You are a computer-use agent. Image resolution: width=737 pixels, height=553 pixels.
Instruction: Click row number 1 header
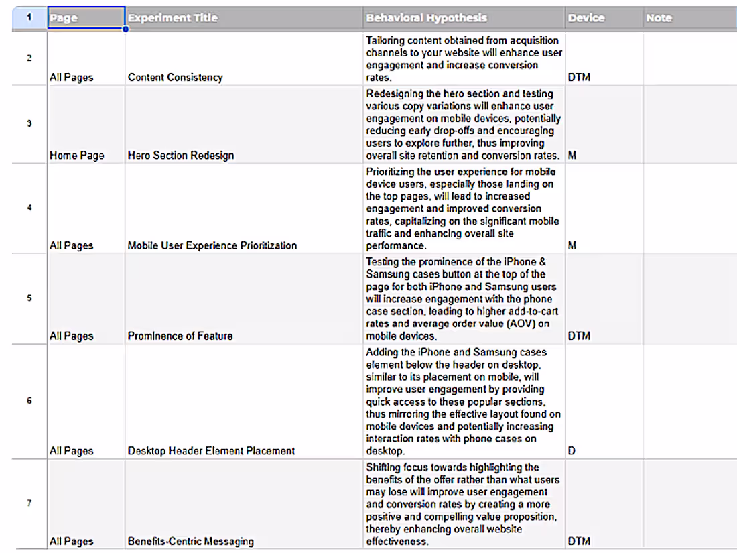point(29,18)
